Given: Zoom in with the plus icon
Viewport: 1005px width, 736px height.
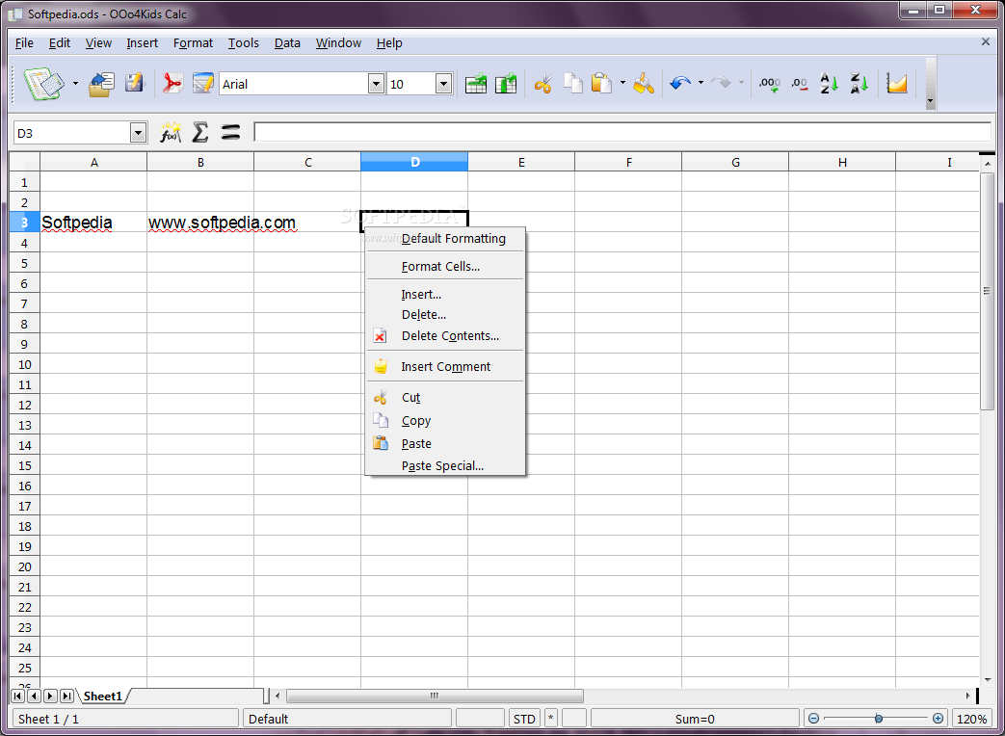Looking at the screenshot, I should point(938,719).
